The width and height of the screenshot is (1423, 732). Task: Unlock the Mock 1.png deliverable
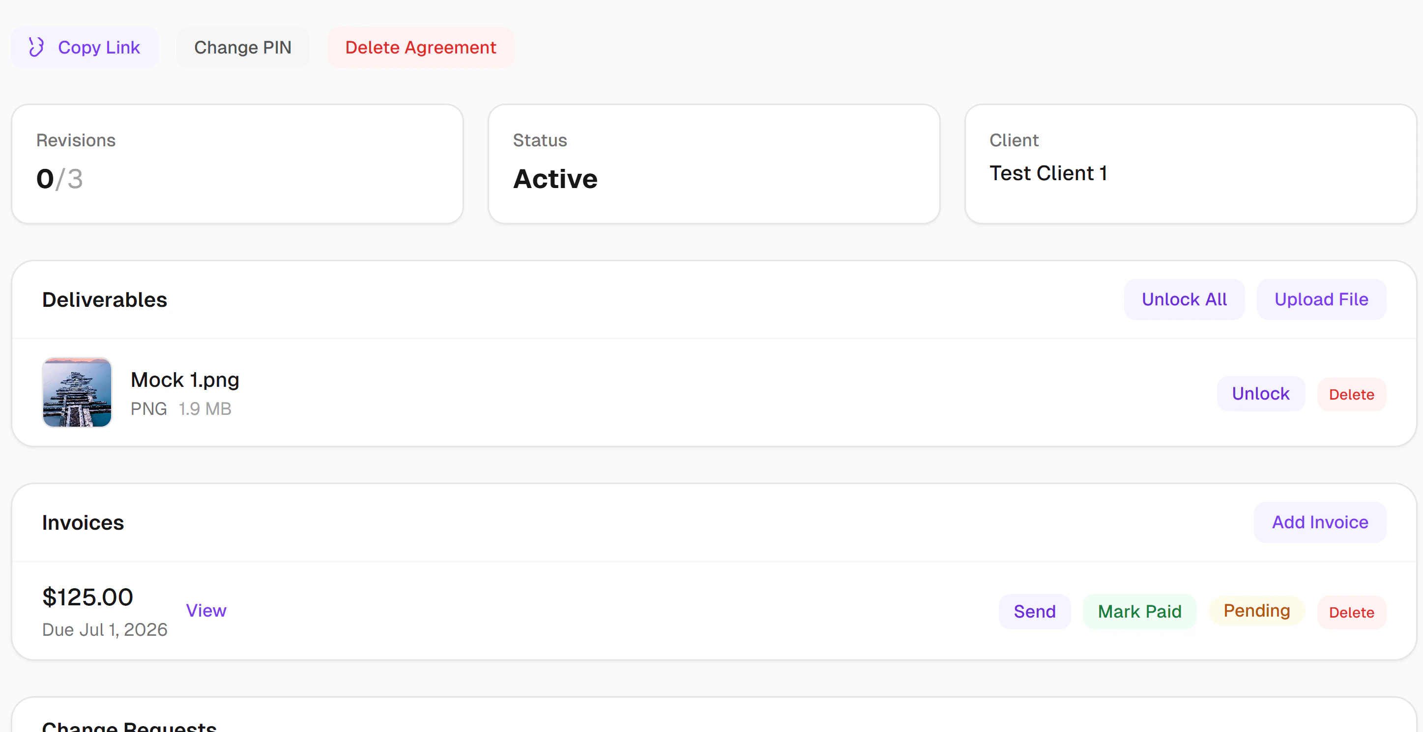point(1261,394)
